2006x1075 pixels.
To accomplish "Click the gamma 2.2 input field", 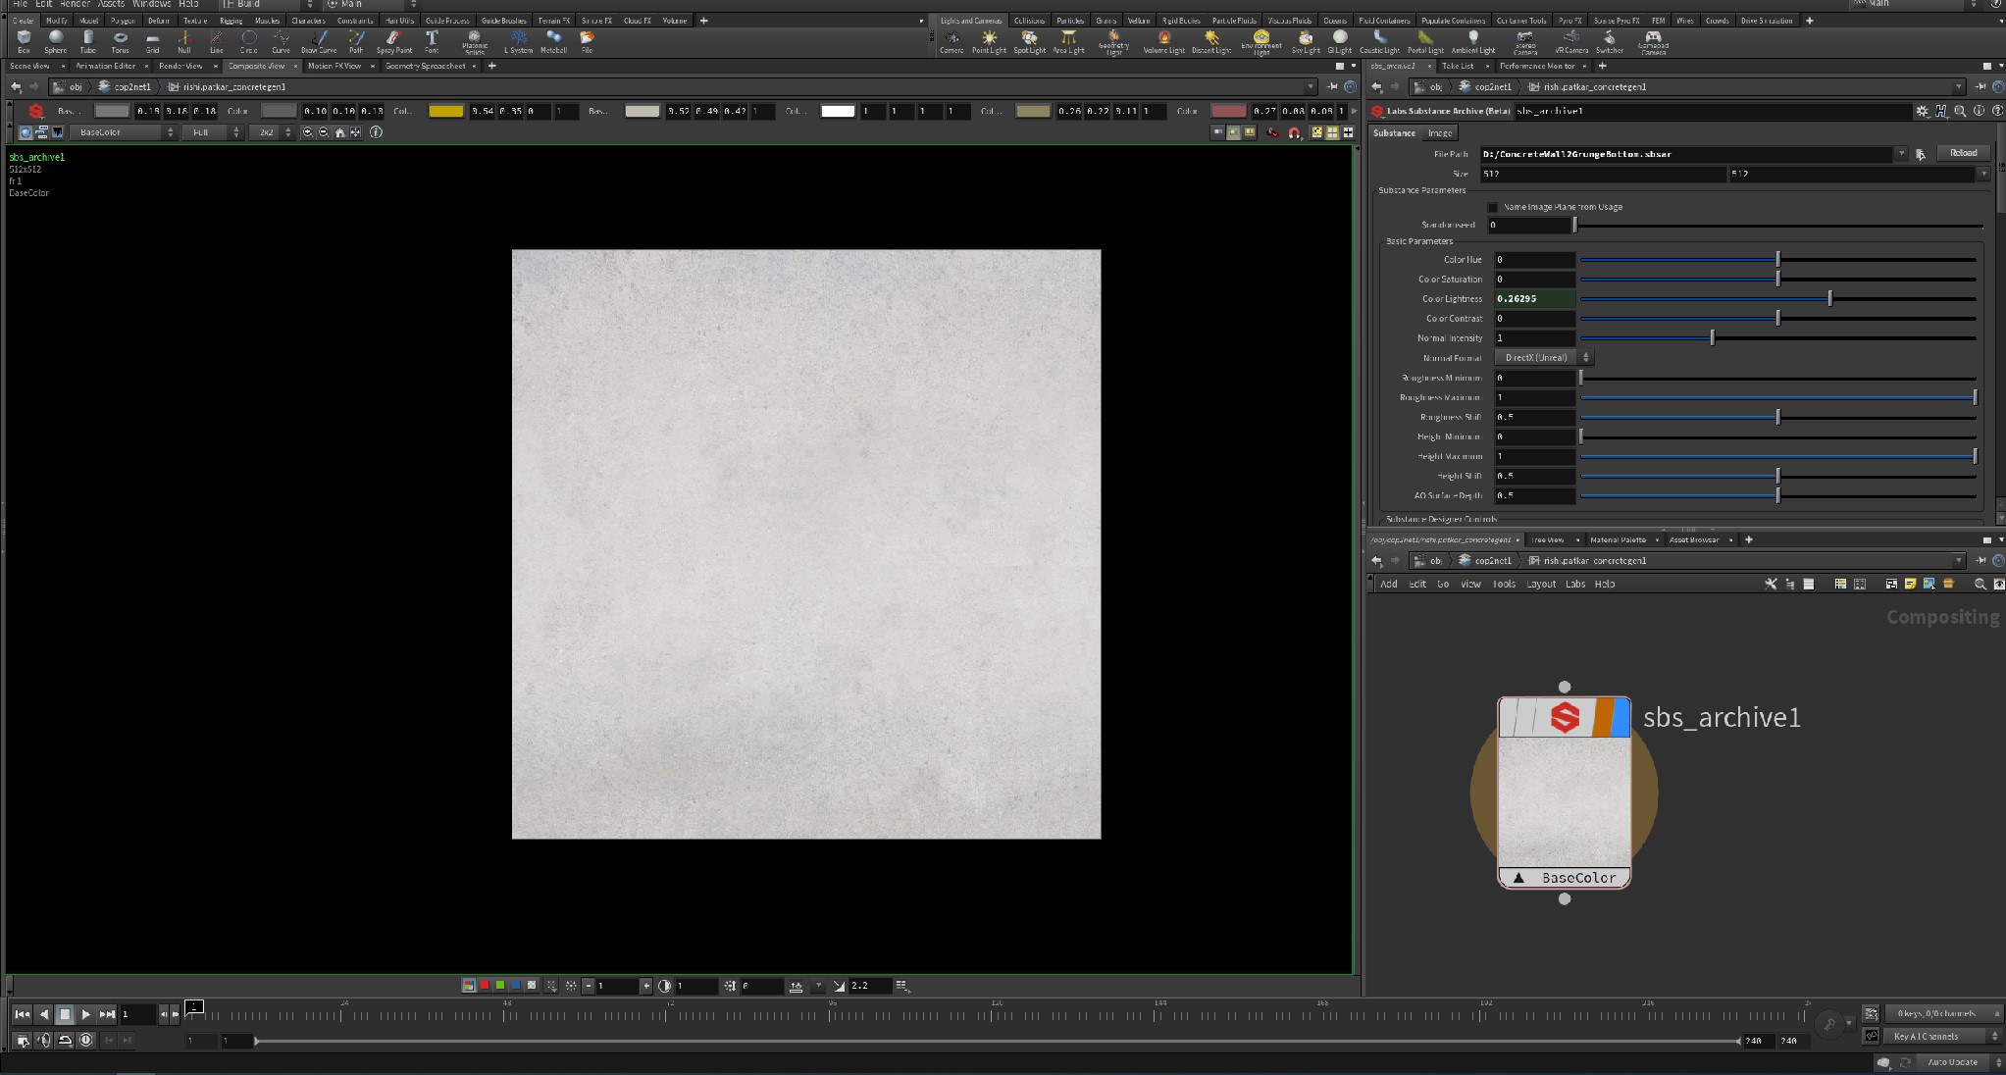I will [869, 986].
